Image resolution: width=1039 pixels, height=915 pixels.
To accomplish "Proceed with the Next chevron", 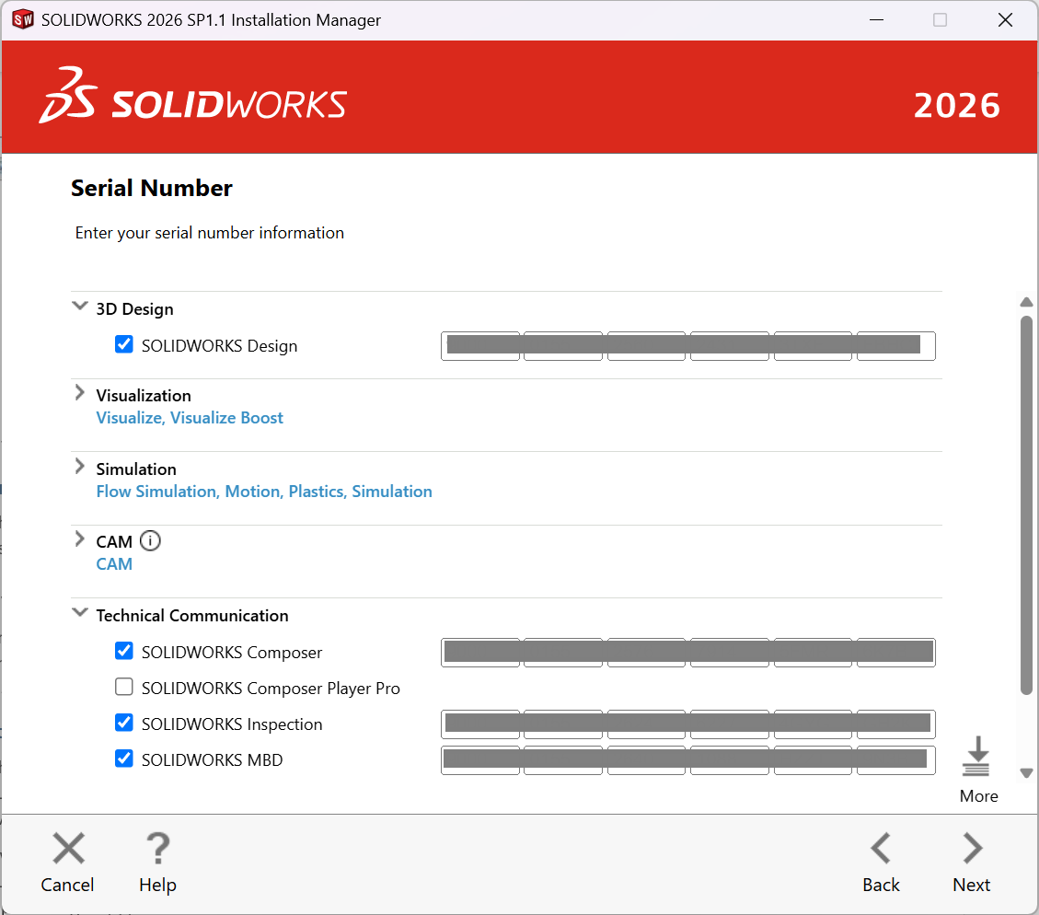I will click(x=972, y=848).
